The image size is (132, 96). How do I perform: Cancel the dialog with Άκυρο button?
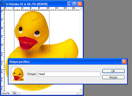(x=114, y=77)
